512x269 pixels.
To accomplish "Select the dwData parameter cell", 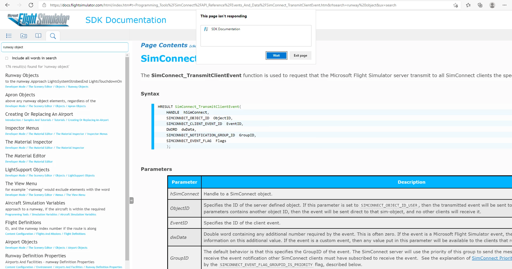I will point(184,237).
